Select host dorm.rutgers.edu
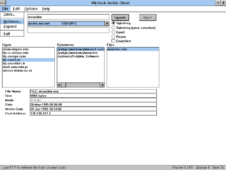Viewport: 226px width, 170px height. (29, 49)
